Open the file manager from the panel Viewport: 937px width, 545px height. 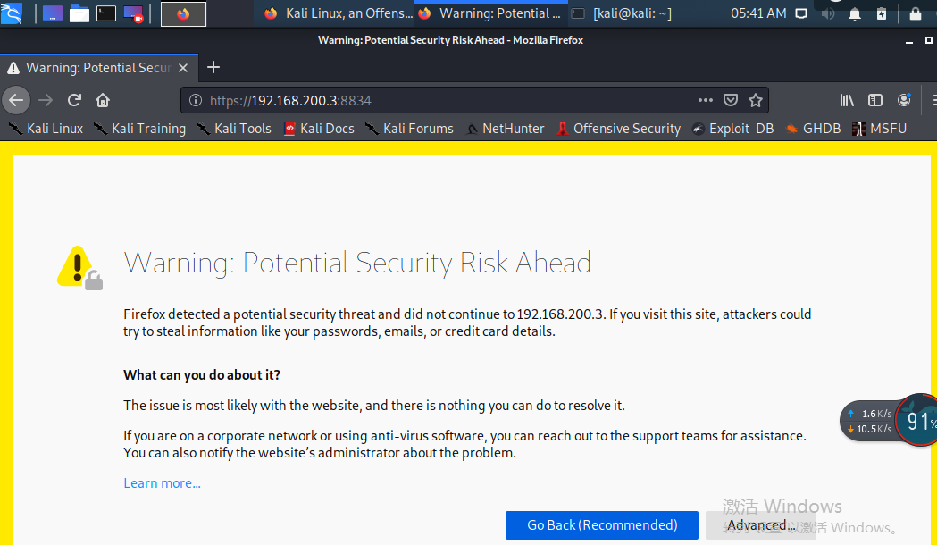[x=79, y=13]
